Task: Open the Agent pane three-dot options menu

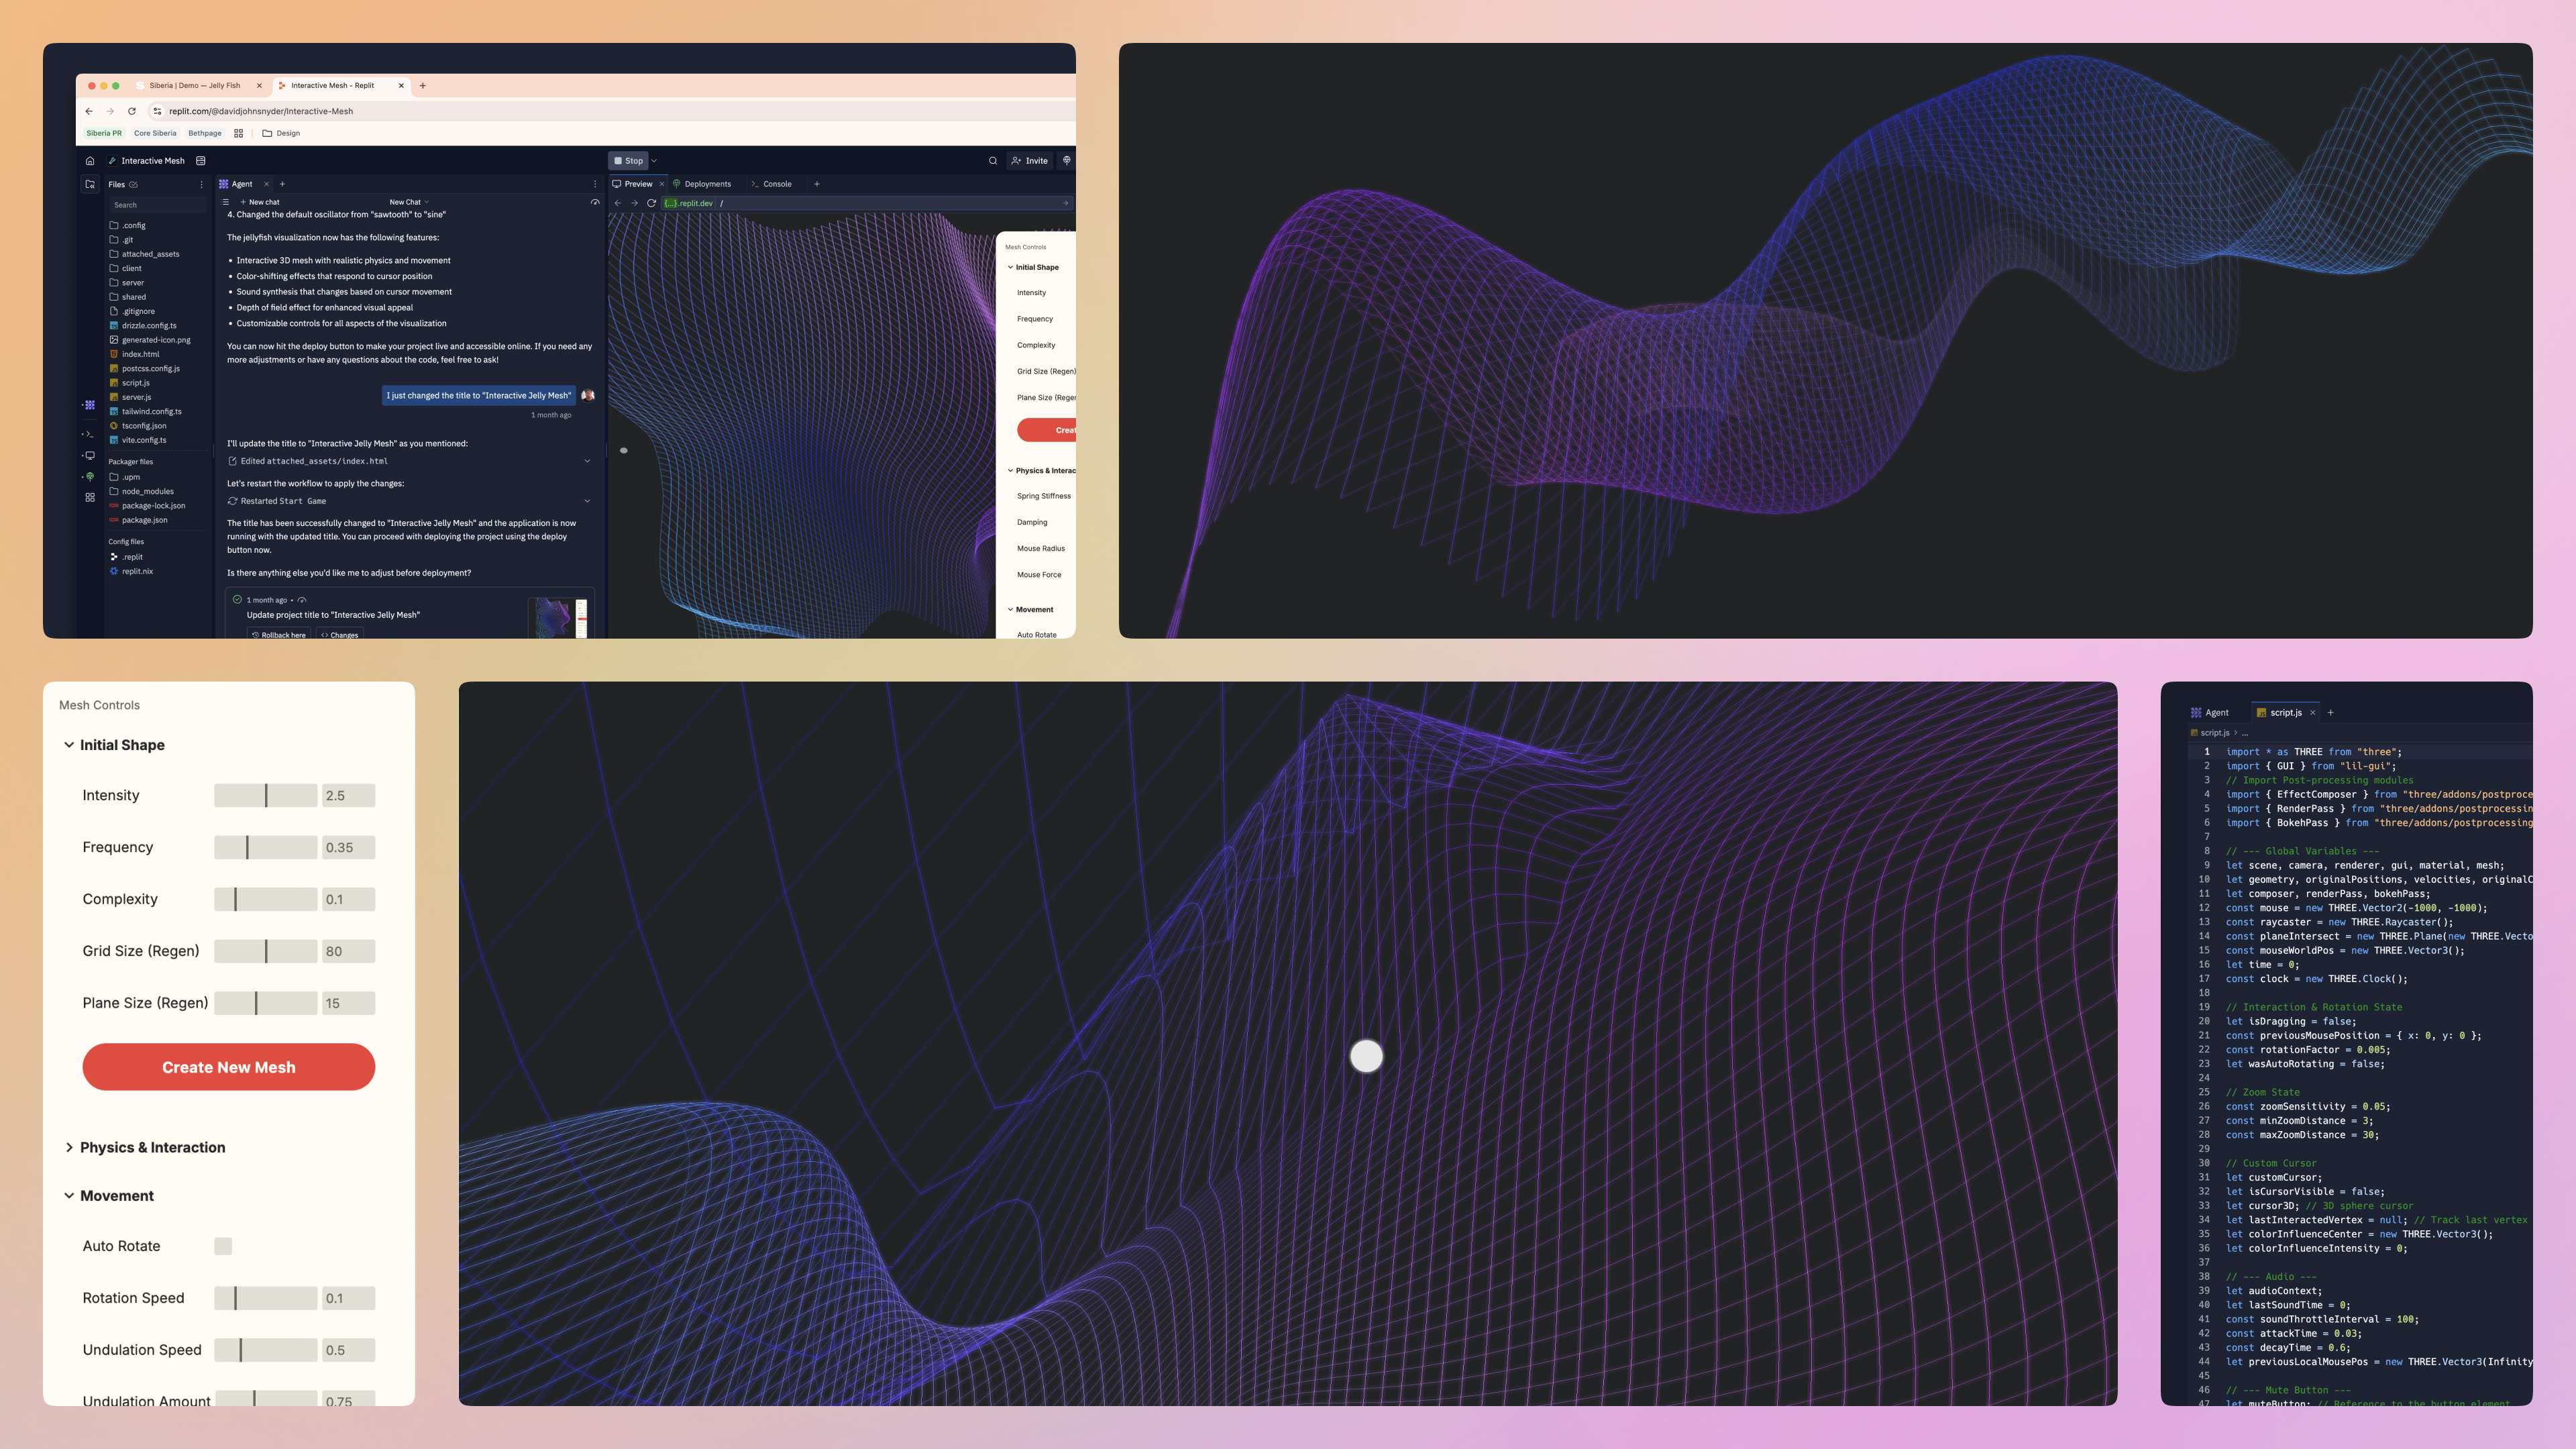Action: [595, 184]
